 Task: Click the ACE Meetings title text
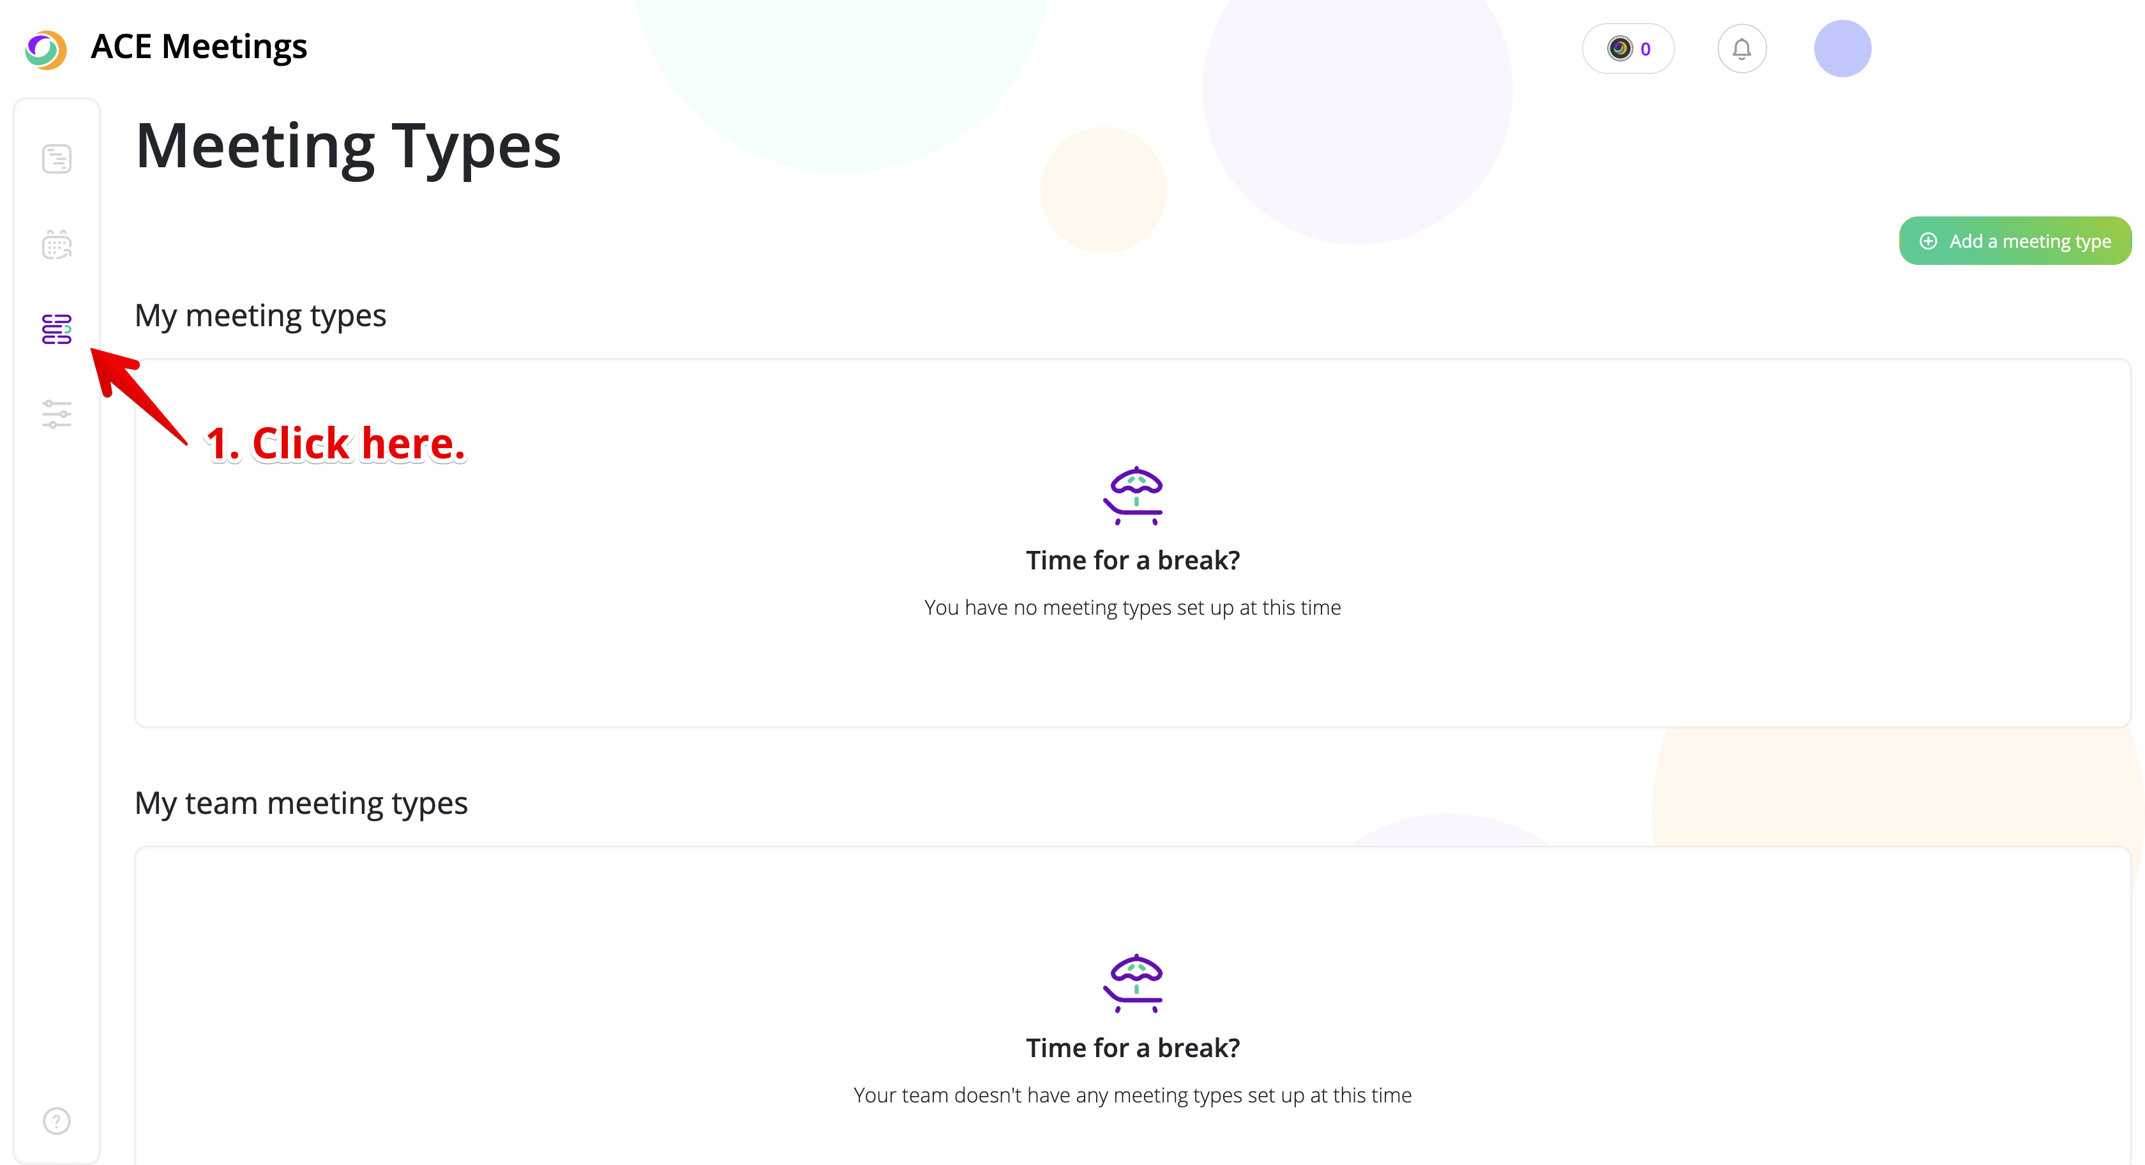[x=198, y=47]
